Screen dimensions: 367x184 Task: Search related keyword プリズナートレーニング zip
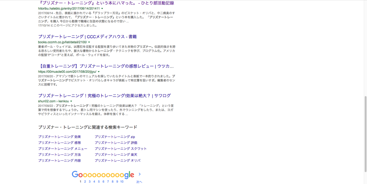pyautogui.click(x=115, y=136)
